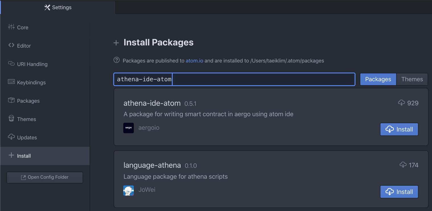Click the Keybindings keyboard icon

[x=11, y=82]
